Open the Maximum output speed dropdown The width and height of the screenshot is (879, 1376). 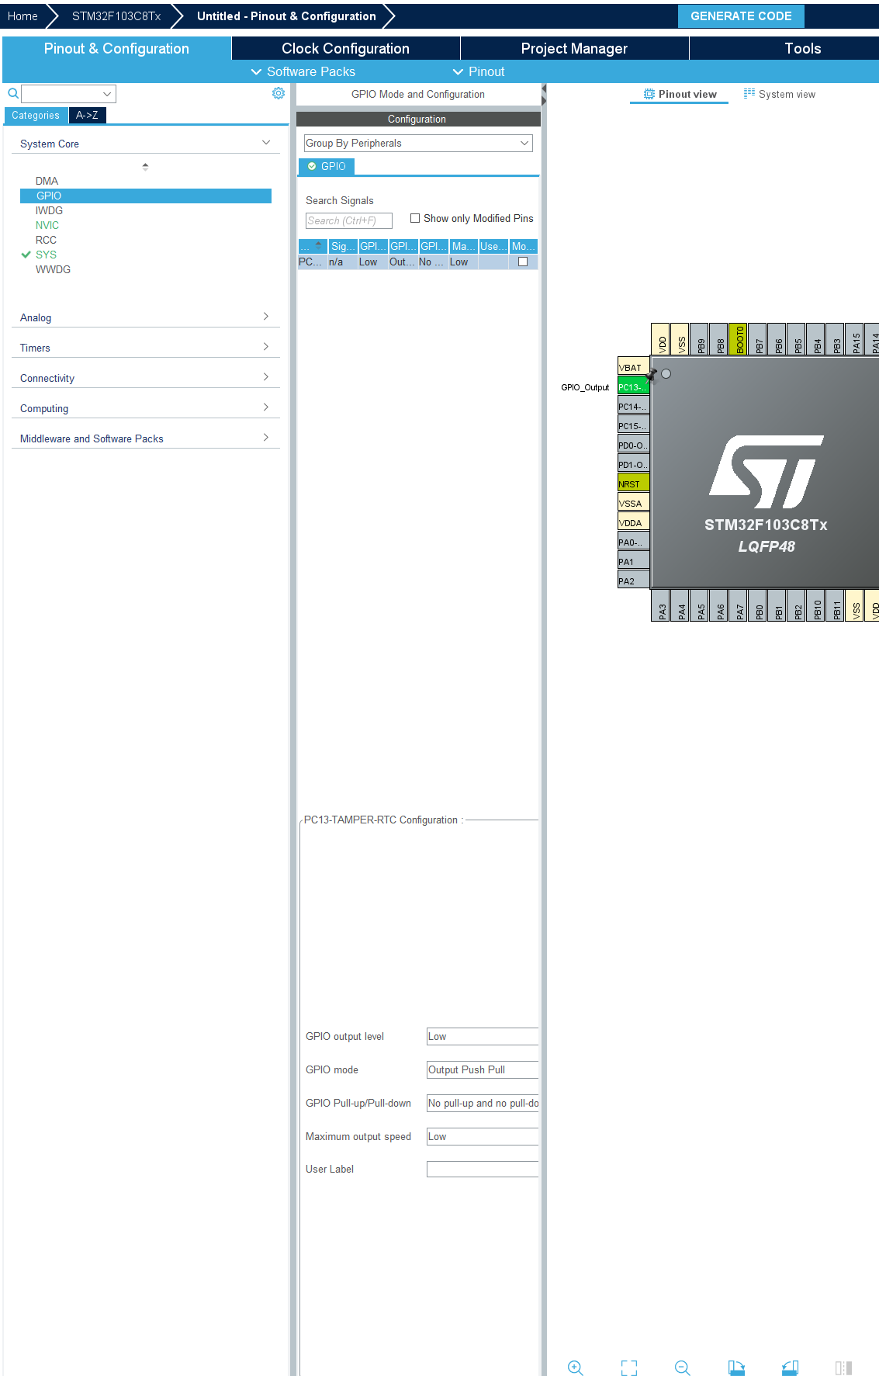pyautogui.click(x=483, y=1136)
